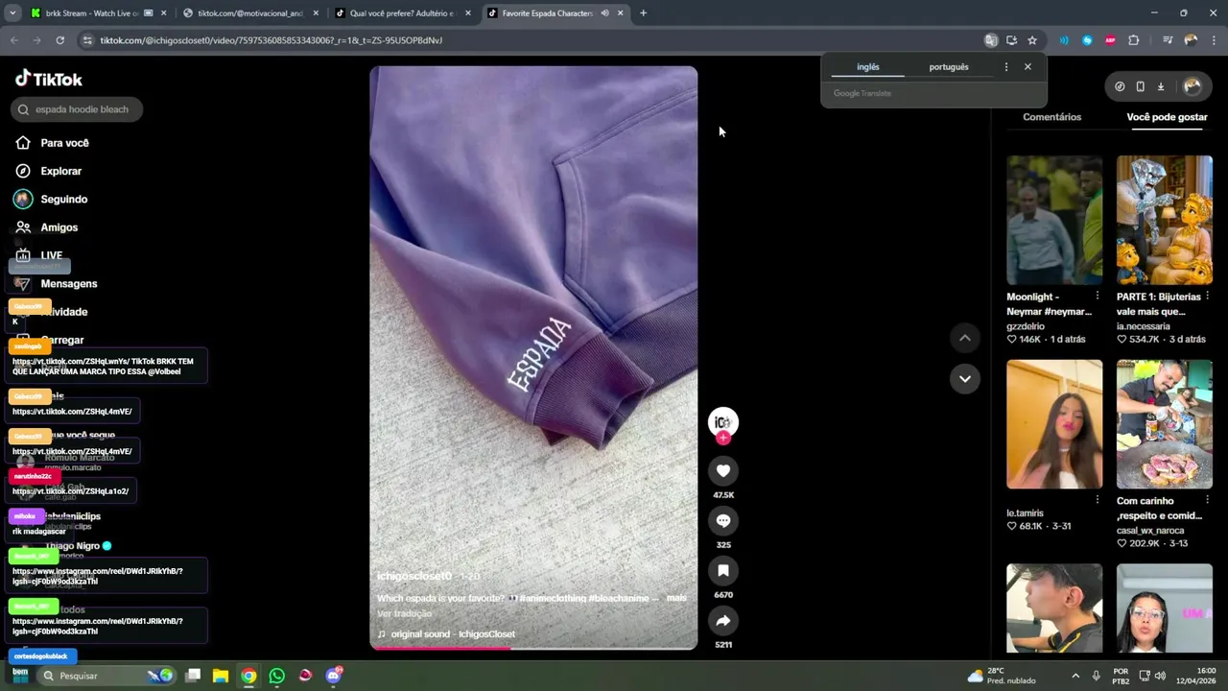
Task: Click the Google Translate icon in address bar
Action: [x=991, y=40]
